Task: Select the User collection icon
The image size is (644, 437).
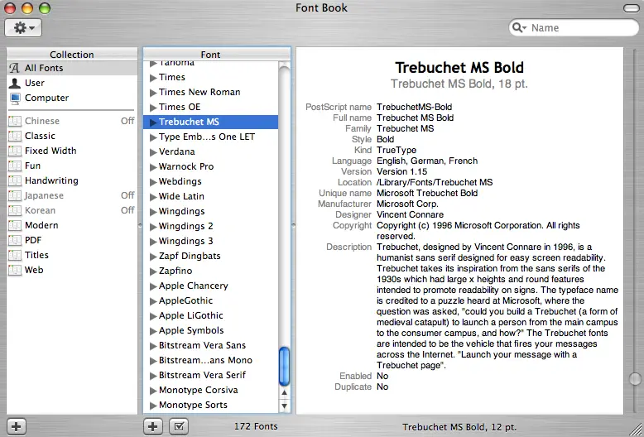Action: [x=15, y=83]
